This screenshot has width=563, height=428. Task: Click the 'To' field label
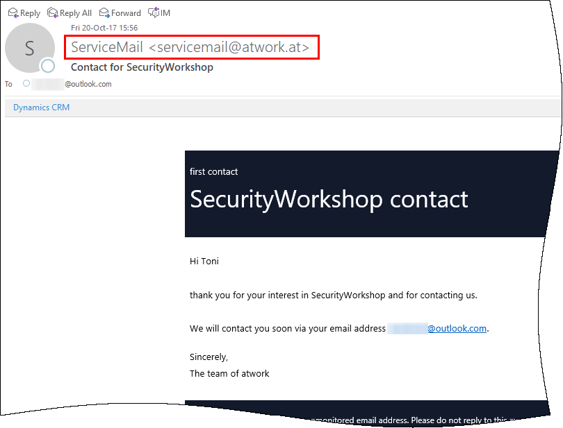(x=9, y=84)
